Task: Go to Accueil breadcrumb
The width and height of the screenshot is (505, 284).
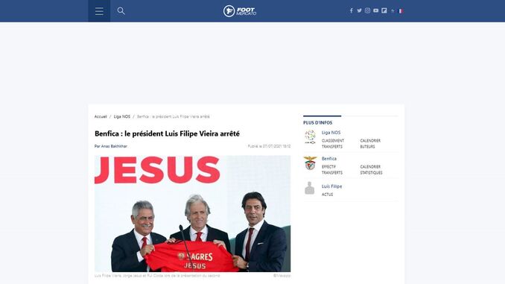Action: (x=101, y=117)
